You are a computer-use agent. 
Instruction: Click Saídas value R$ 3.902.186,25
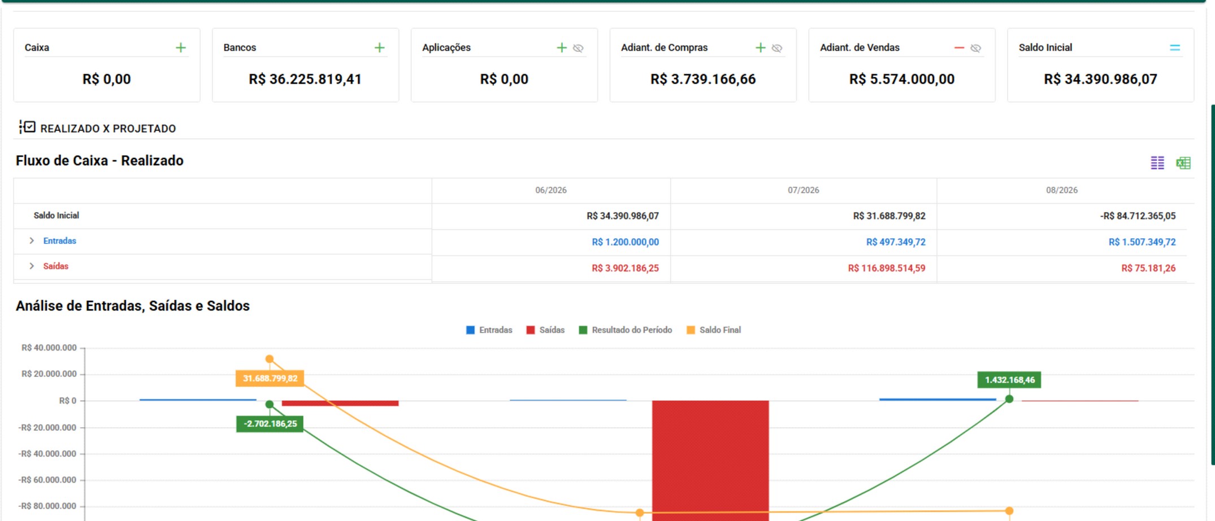coord(626,268)
